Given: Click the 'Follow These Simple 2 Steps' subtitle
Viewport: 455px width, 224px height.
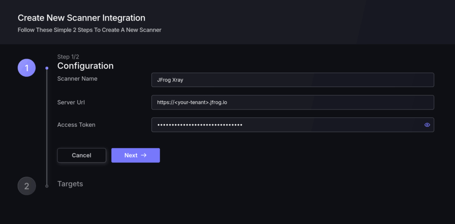Looking at the screenshot, I should (x=89, y=30).
